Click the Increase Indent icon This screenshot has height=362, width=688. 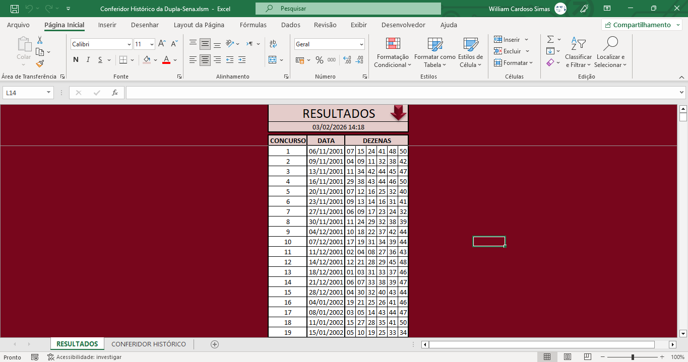click(242, 60)
